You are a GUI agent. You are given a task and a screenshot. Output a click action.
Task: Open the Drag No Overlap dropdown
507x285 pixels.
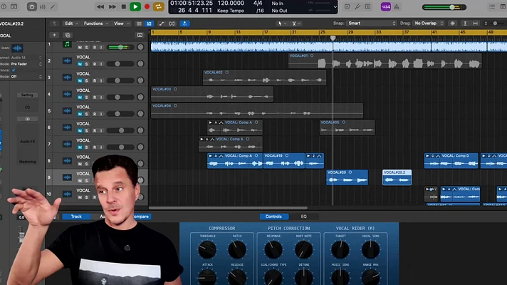click(x=429, y=24)
